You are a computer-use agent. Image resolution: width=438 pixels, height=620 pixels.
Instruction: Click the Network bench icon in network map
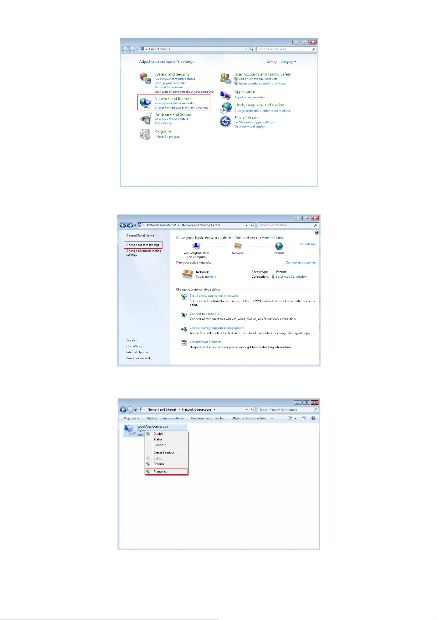(x=238, y=246)
